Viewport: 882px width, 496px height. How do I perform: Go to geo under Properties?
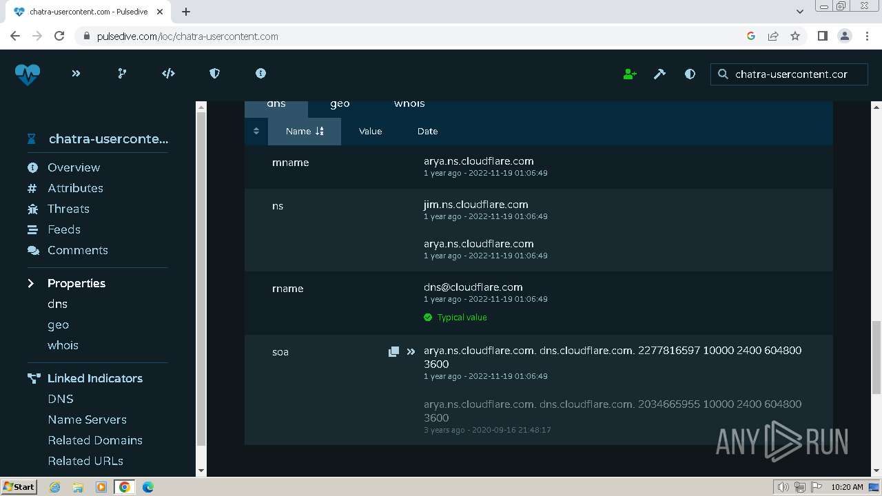[58, 324]
